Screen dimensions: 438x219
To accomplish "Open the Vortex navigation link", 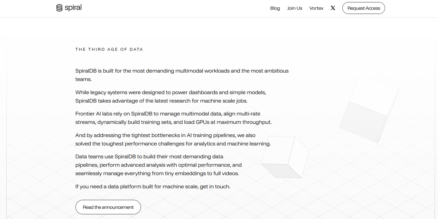I will (316, 8).
